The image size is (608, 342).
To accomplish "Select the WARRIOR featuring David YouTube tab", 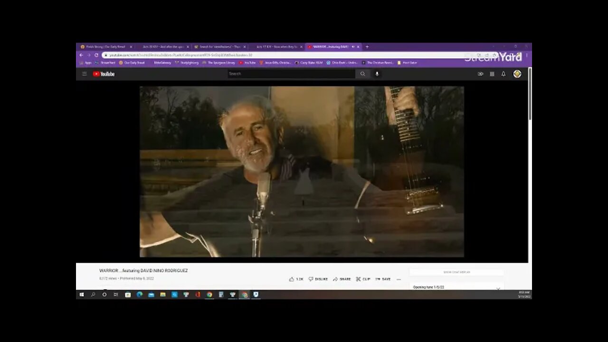I will (333, 47).
